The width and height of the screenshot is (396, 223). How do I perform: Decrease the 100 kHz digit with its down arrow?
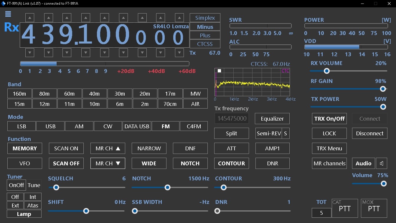click(x=86, y=53)
